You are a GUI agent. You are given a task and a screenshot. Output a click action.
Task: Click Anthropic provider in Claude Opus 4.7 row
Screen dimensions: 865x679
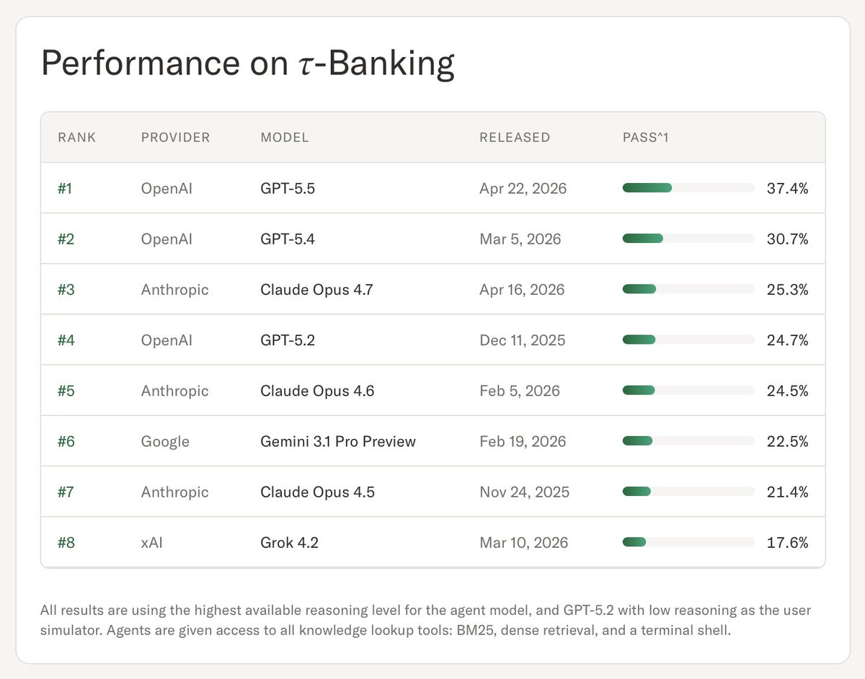pos(175,290)
